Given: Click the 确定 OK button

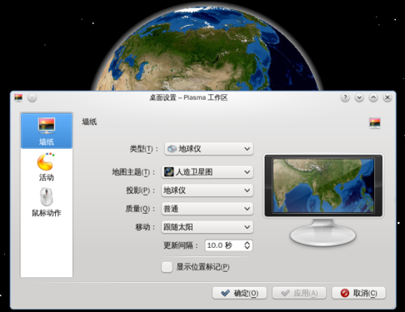Looking at the screenshot, I should [239, 293].
